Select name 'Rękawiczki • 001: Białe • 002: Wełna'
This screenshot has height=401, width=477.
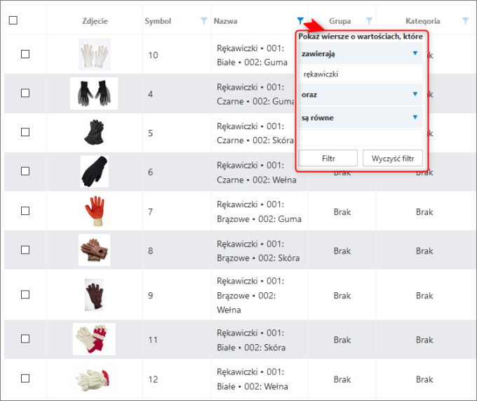click(253, 379)
